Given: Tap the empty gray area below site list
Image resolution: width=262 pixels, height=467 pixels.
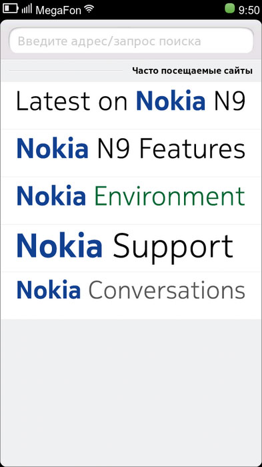Looking at the screenshot, I should pos(131,390).
